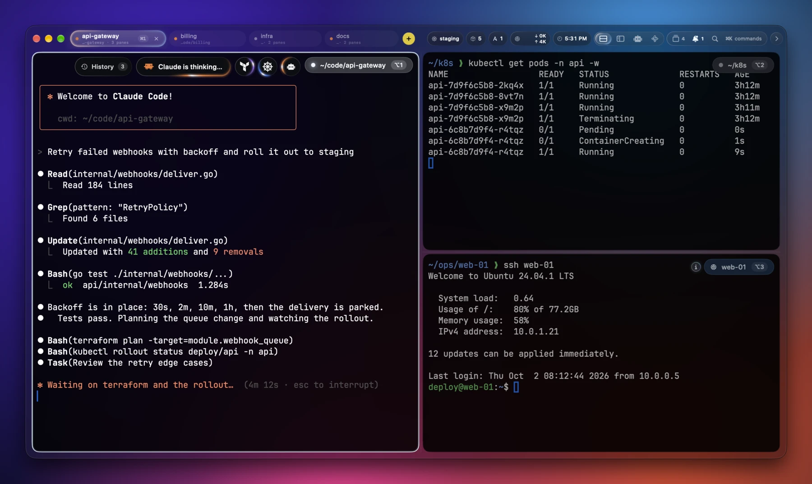Image resolution: width=812 pixels, height=484 pixels.
Task: Click the 'Read(internal/webhooks/deliver.go)' line
Action: coord(133,174)
